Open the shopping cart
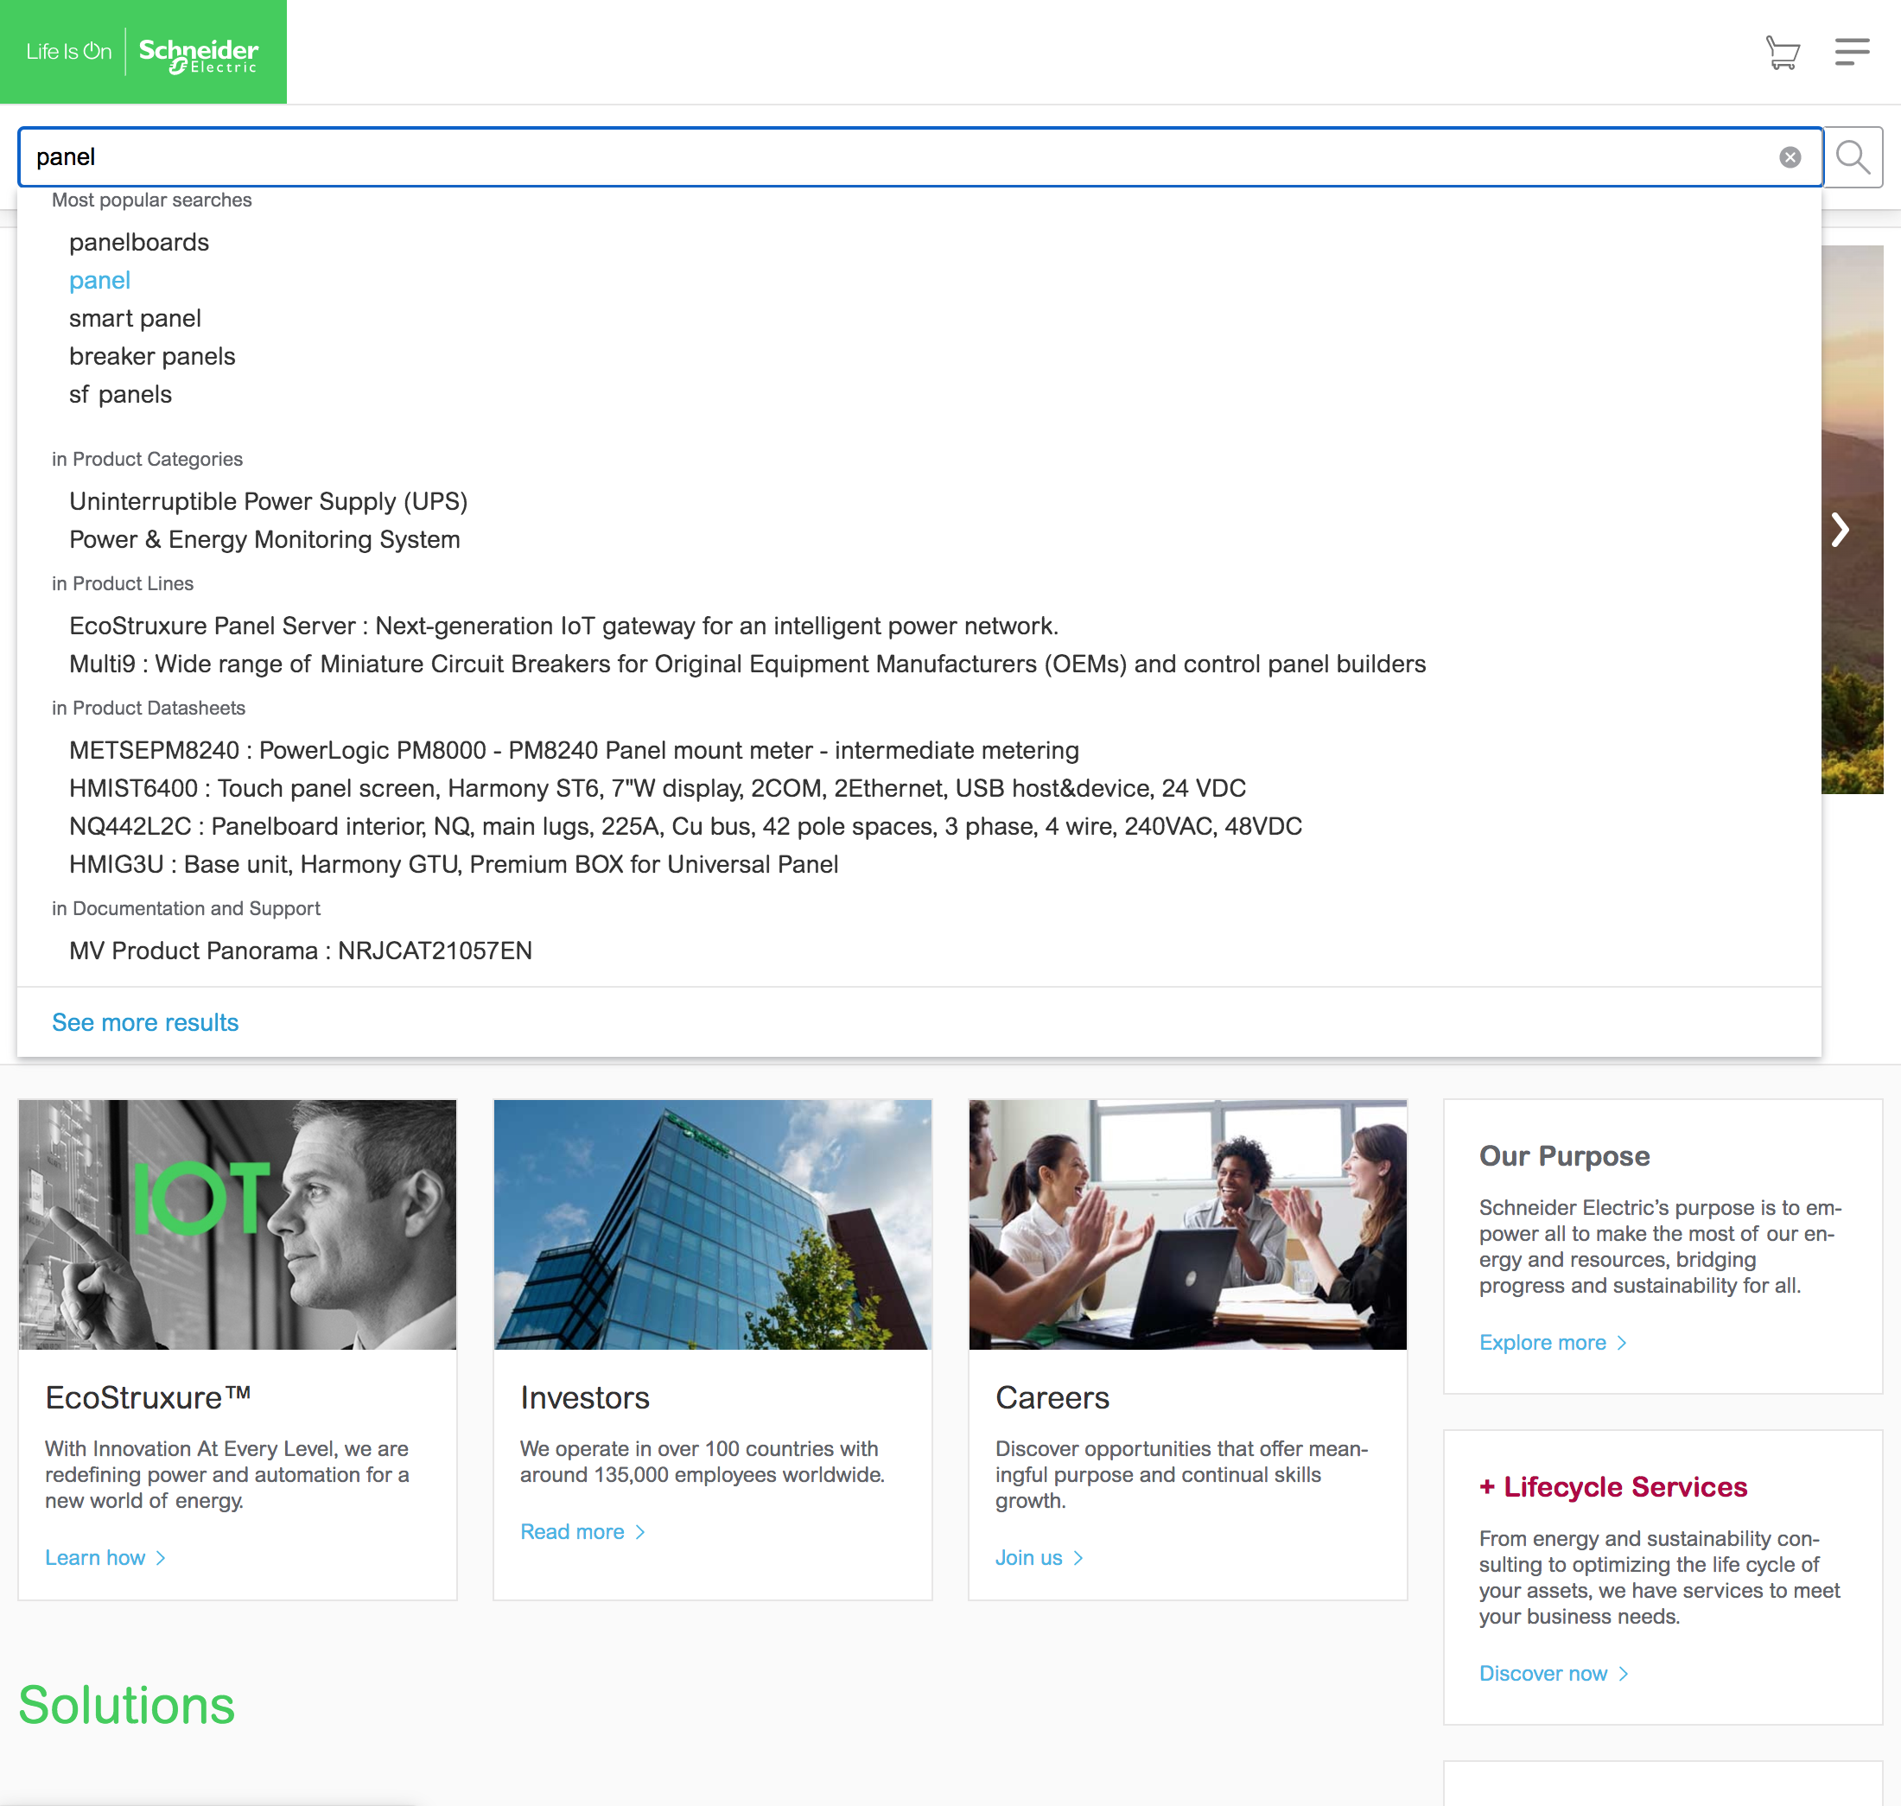 pyautogui.click(x=1782, y=54)
